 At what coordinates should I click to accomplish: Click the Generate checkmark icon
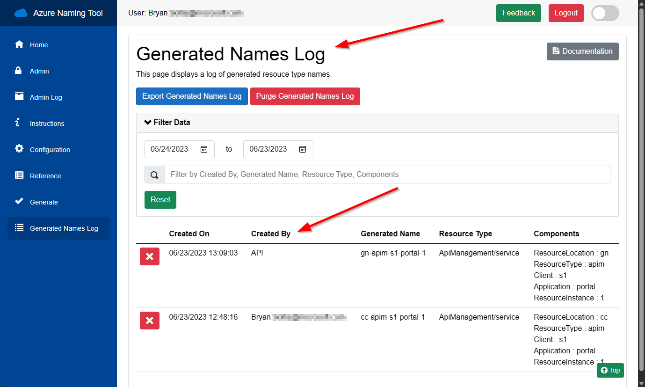19,201
